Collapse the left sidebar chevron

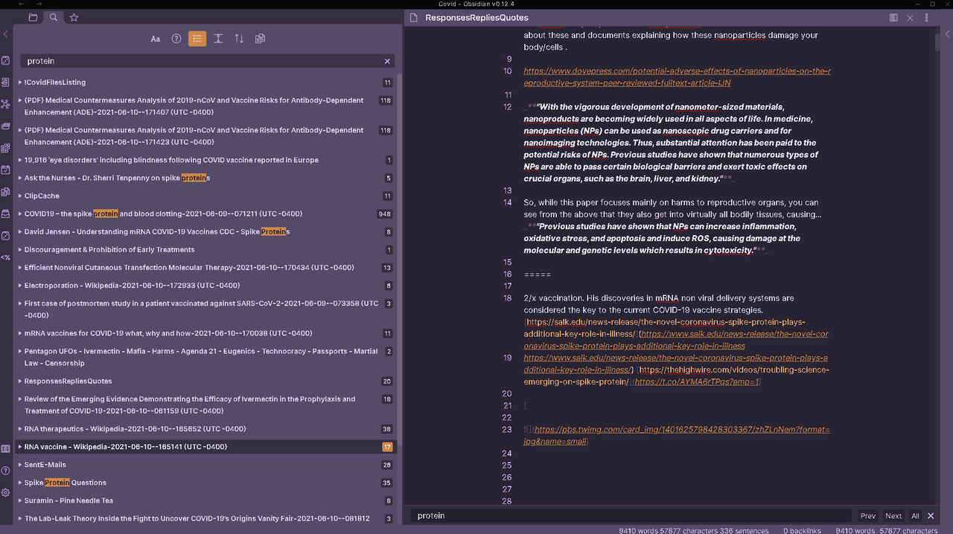point(5,34)
